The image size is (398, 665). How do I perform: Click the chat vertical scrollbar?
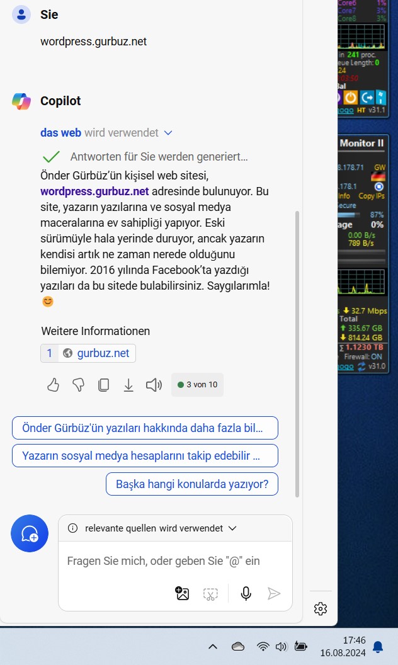tap(297, 354)
